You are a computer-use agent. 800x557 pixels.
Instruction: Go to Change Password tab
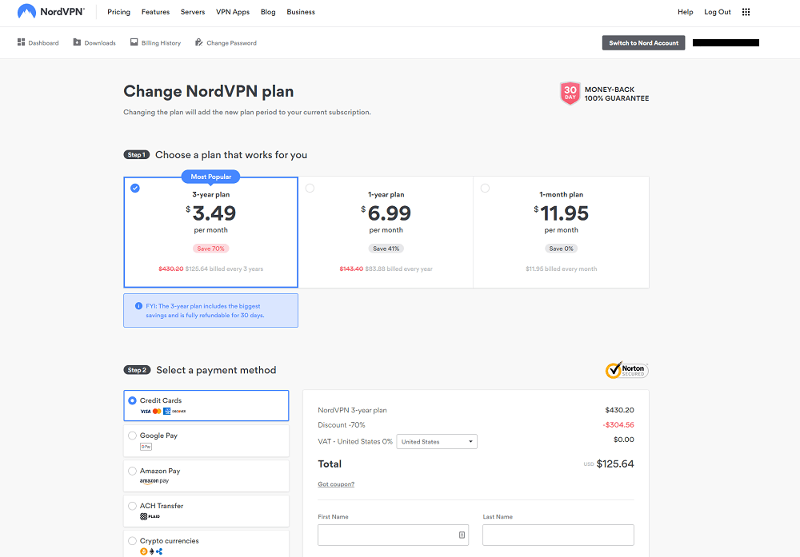coord(226,43)
